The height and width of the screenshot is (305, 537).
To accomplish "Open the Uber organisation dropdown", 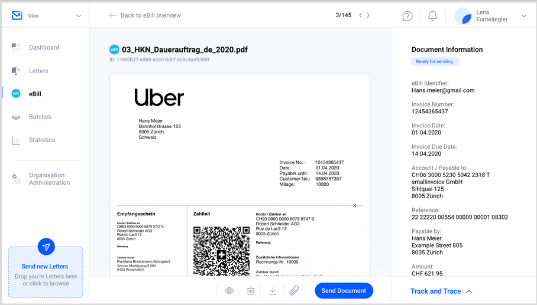I will coord(79,16).
